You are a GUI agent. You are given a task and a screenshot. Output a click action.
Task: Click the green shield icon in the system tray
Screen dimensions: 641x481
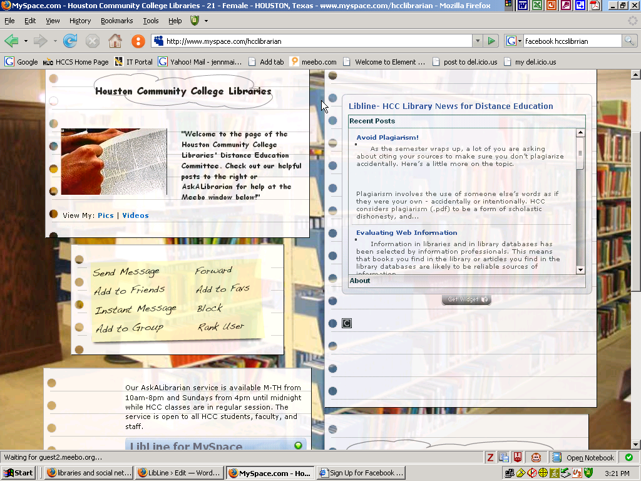pyautogui.click(x=588, y=473)
